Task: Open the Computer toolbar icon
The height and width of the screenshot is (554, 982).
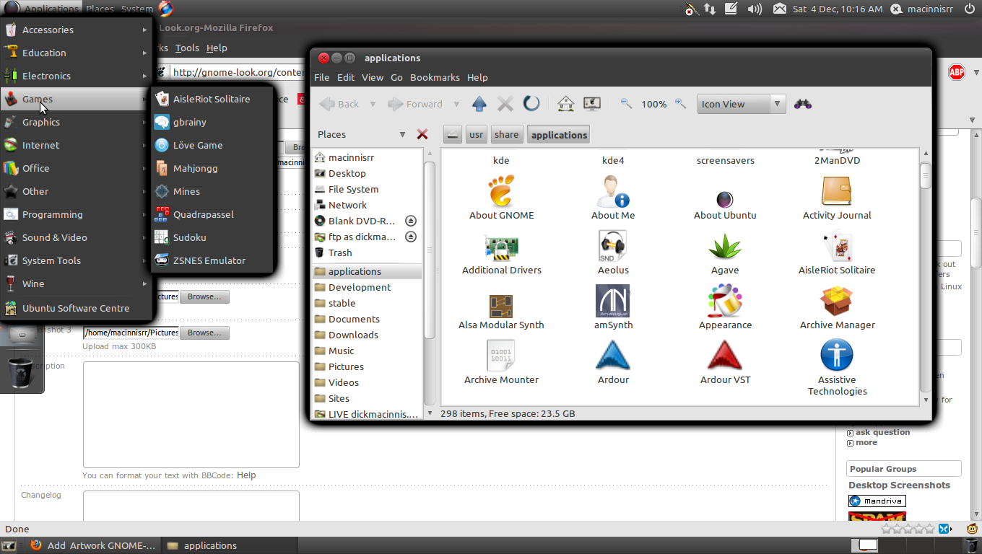Action: [x=592, y=104]
